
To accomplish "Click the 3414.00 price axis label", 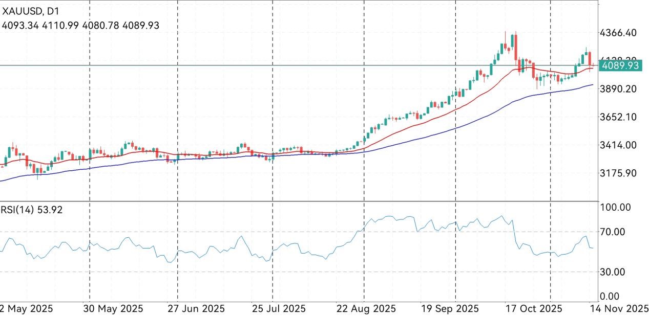I will click(x=618, y=145).
